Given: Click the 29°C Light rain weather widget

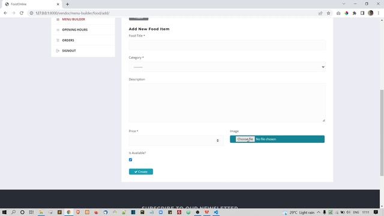Looking at the screenshot, I should [299, 212].
